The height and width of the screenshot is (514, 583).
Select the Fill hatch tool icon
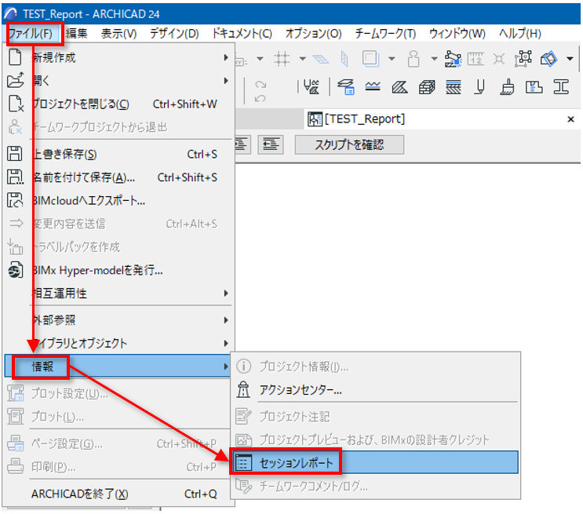click(399, 88)
